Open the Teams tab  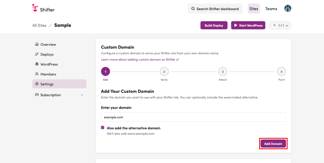coord(271,9)
